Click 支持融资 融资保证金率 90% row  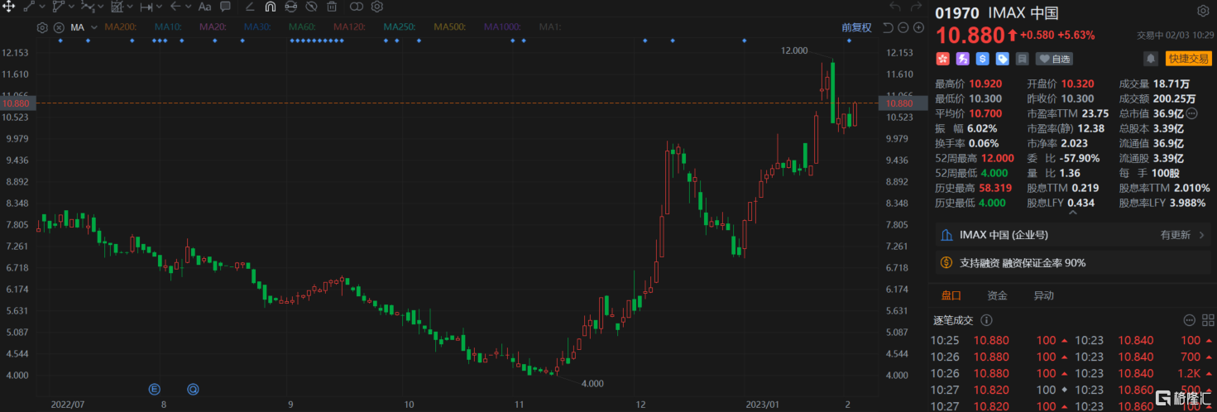[1073, 263]
